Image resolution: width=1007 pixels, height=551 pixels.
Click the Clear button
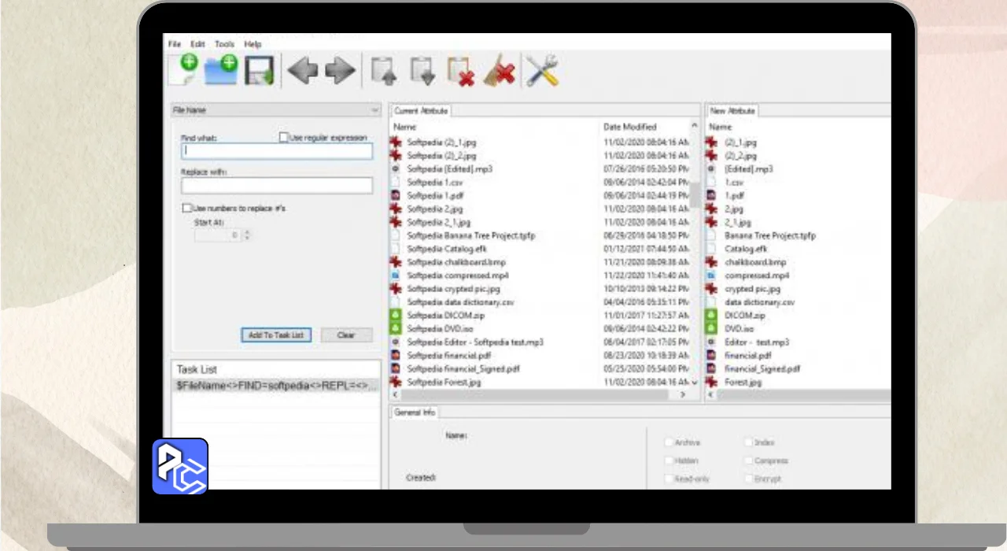(346, 335)
